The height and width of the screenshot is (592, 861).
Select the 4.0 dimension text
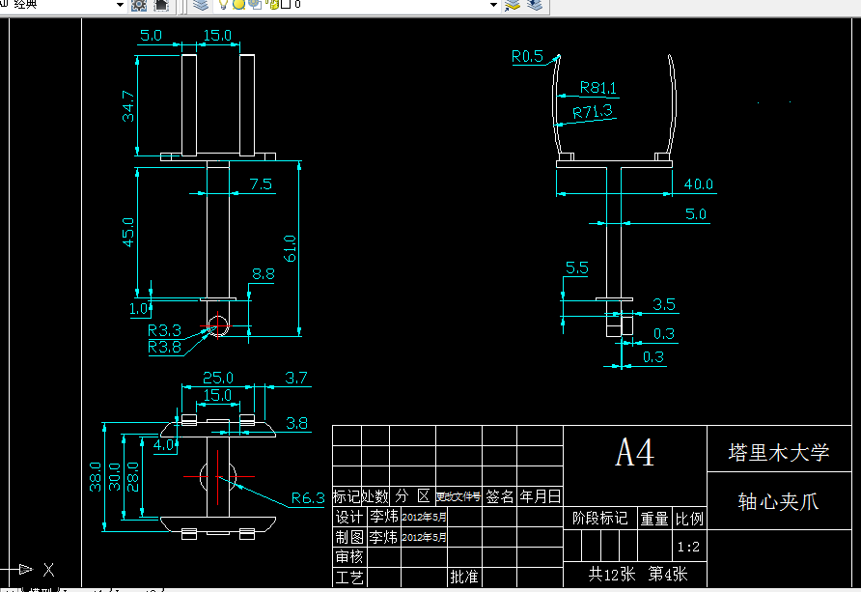click(164, 445)
